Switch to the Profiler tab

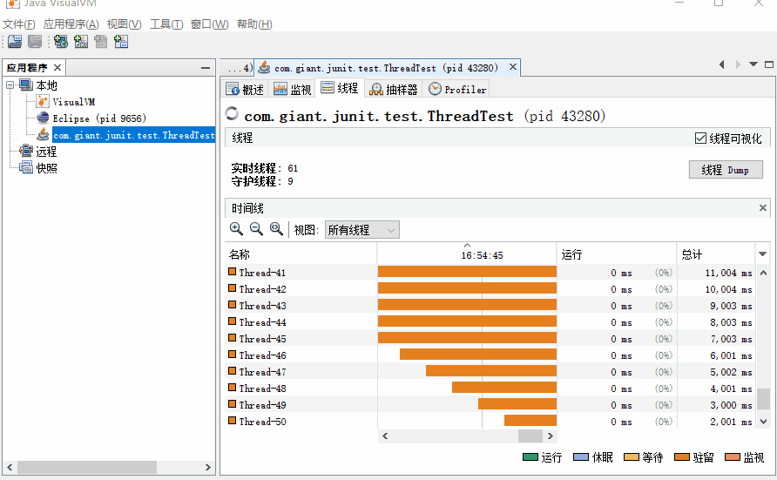tap(457, 89)
